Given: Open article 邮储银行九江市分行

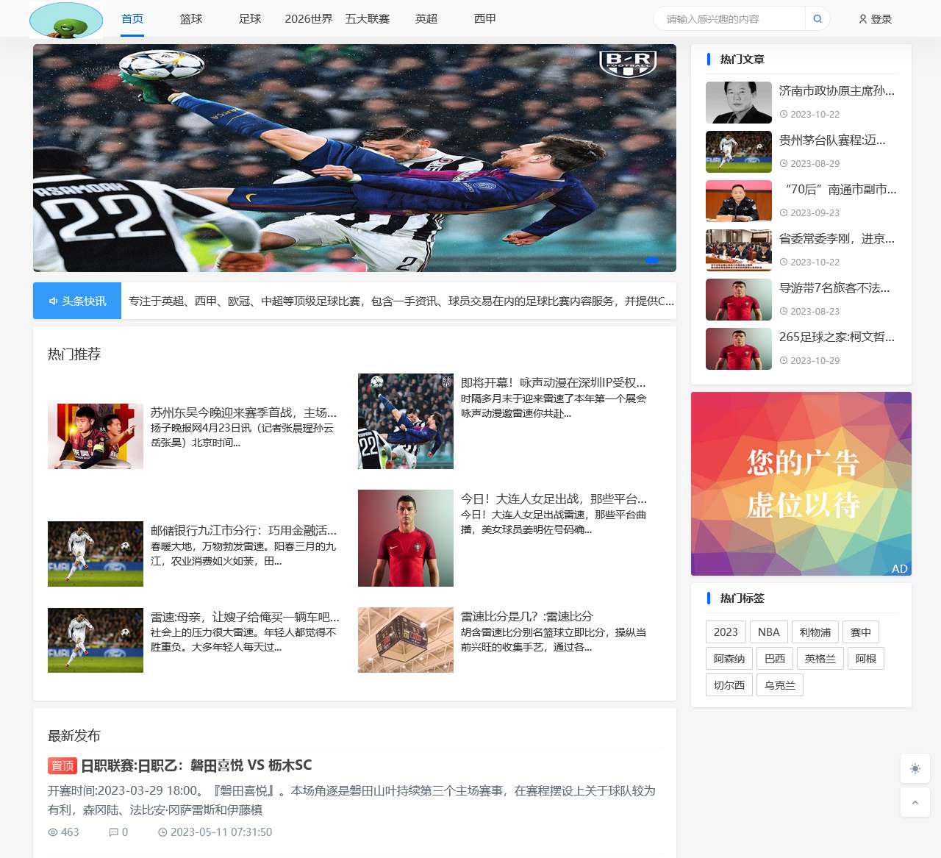Looking at the screenshot, I should click(x=243, y=530).
